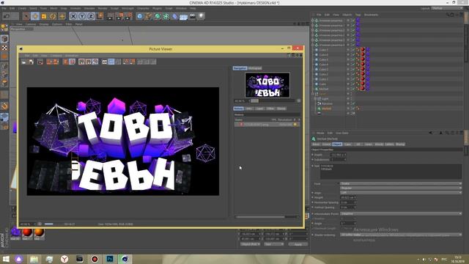Click the Model mode cube in left sidebar

tap(4, 39)
